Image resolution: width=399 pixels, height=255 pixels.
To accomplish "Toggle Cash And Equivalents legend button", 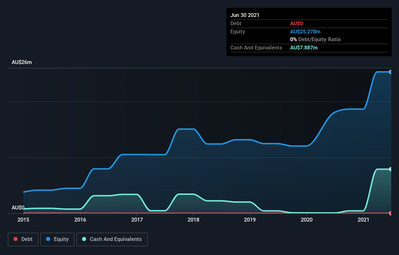I will (112, 239).
